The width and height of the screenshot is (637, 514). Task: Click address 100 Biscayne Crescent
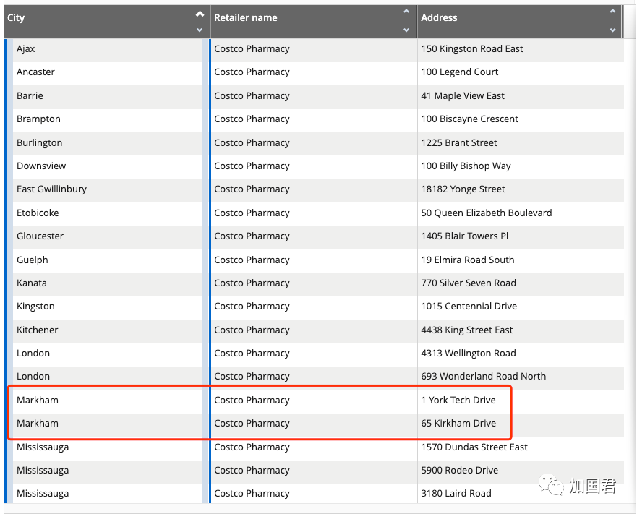click(470, 119)
